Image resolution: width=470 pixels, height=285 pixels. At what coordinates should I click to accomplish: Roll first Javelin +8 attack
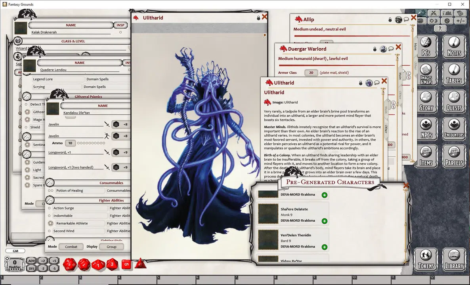click(121, 124)
